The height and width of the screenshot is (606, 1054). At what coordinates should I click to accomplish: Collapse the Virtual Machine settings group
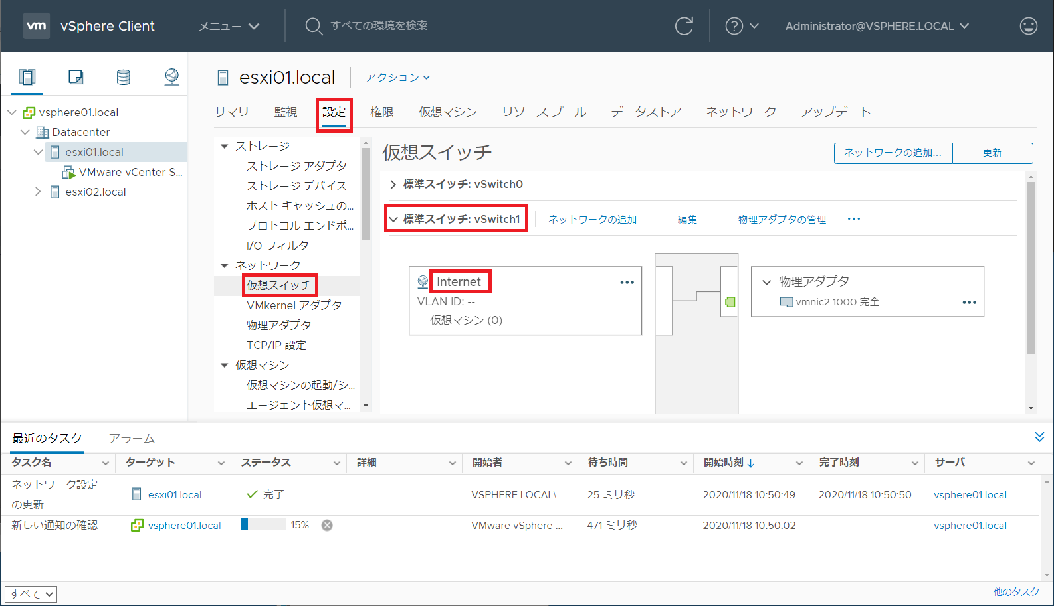[x=225, y=365]
